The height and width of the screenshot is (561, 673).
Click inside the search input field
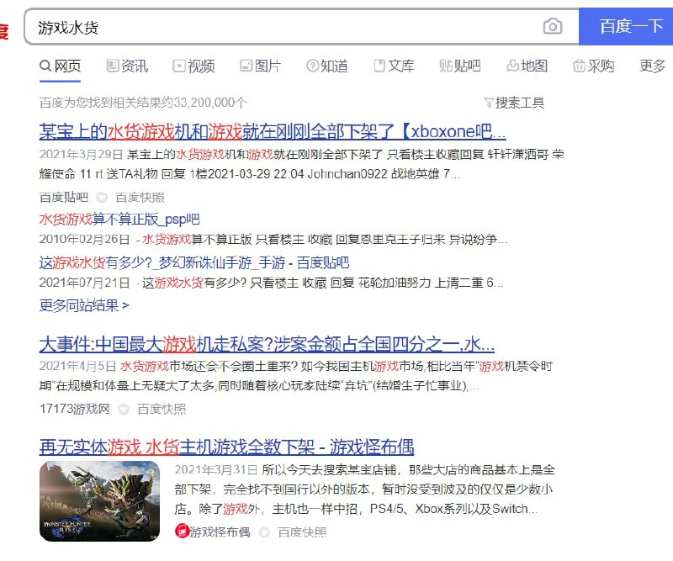(252, 27)
